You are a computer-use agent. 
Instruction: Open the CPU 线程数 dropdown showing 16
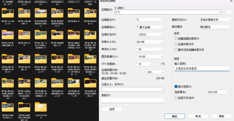click(144, 64)
